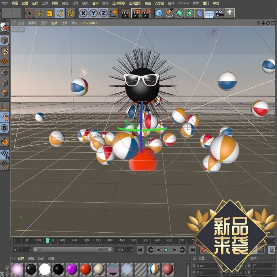
Task: Click the 1000 F end frame stepper arrows
Action: pyautogui.click(x=132, y=250)
